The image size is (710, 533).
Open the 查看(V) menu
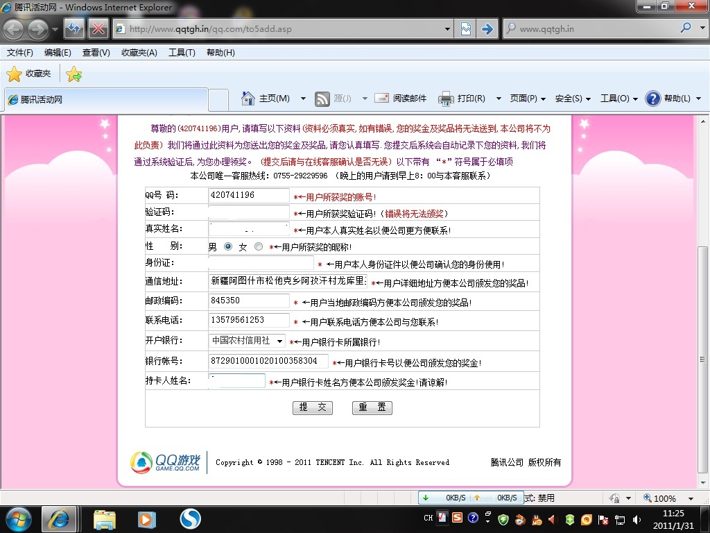pyautogui.click(x=96, y=53)
